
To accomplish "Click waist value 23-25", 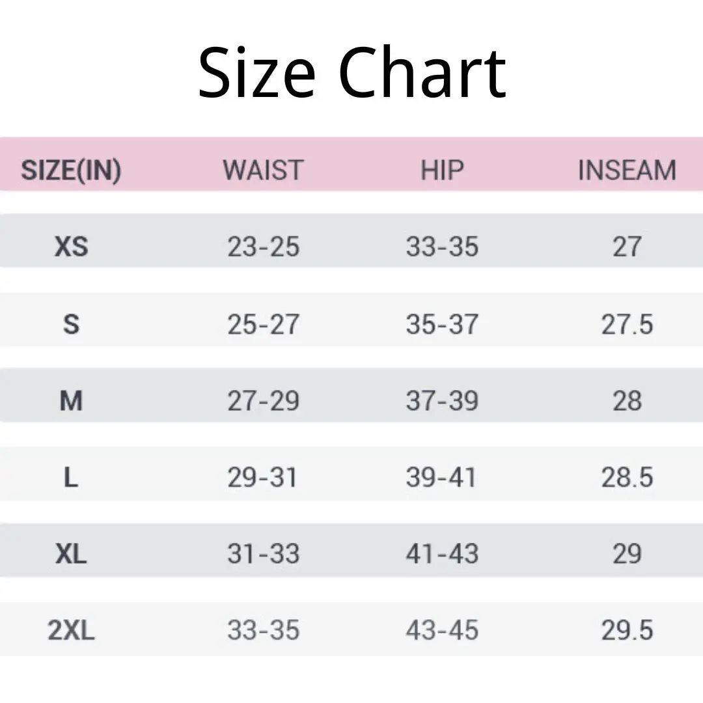I will point(264,247).
